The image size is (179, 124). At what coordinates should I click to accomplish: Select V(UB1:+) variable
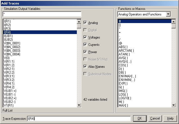click(x=40, y=91)
